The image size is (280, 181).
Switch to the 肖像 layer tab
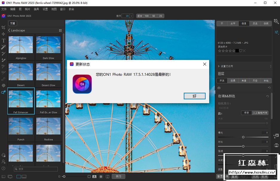click(x=244, y=81)
